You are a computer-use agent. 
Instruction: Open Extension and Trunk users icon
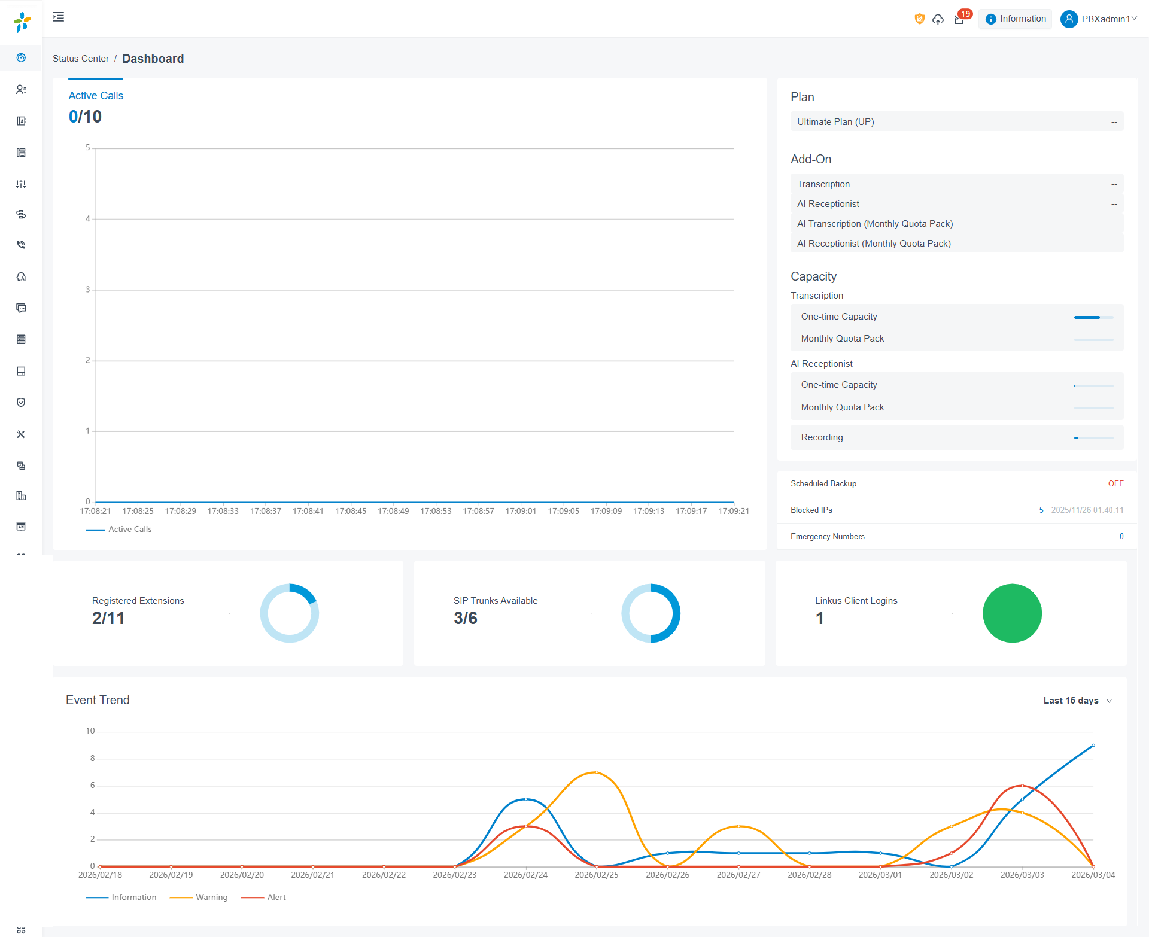pos(21,90)
